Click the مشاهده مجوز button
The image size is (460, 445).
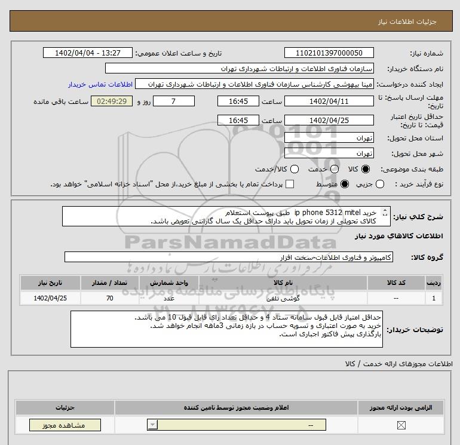coord(65,425)
